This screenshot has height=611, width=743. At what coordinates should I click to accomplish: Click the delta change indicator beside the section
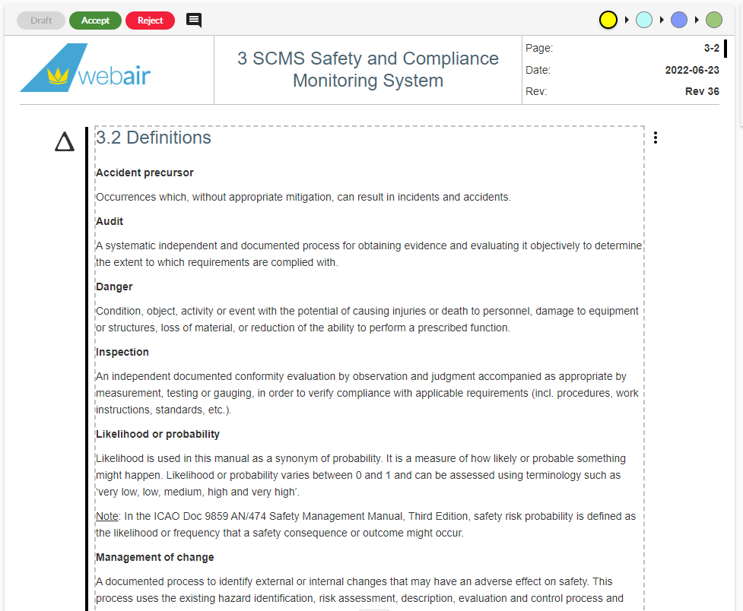tap(64, 141)
